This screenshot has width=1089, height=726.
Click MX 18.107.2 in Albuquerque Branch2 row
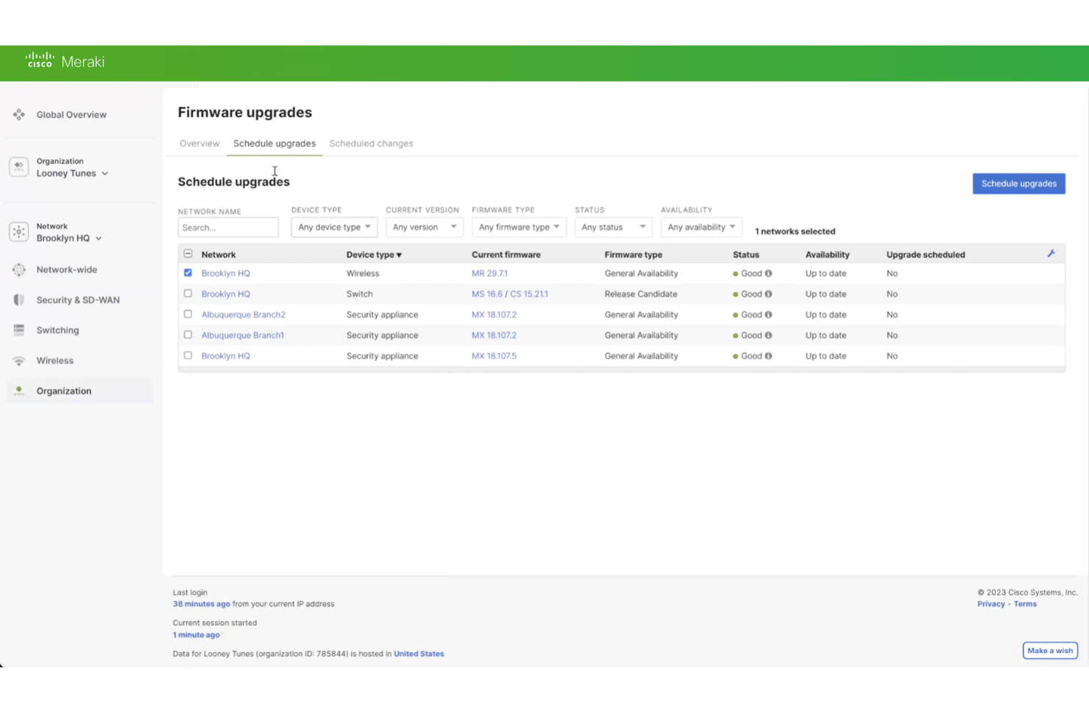click(494, 314)
